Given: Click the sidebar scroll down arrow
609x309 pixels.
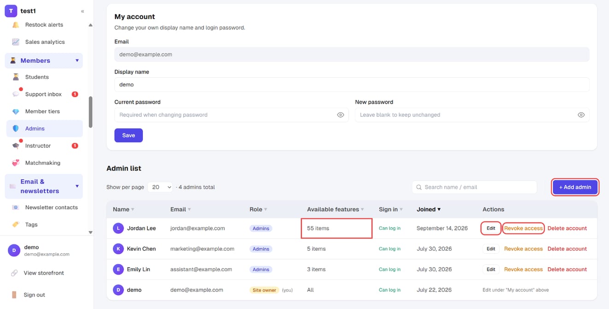Looking at the screenshot, I should pyautogui.click(x=90, y=232).
